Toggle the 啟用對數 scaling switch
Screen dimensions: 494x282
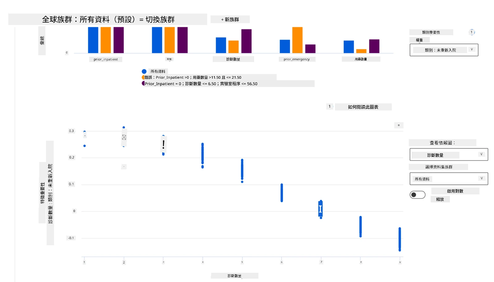coord(417,195)
